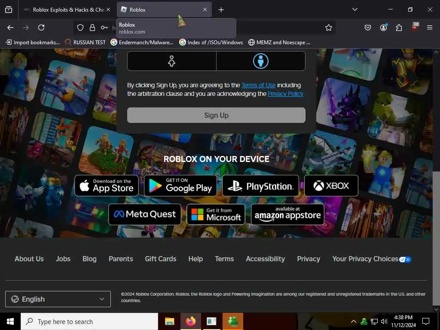Open the About Us footer link
This screenshot has height=330, width=440.
coord(29,259)
